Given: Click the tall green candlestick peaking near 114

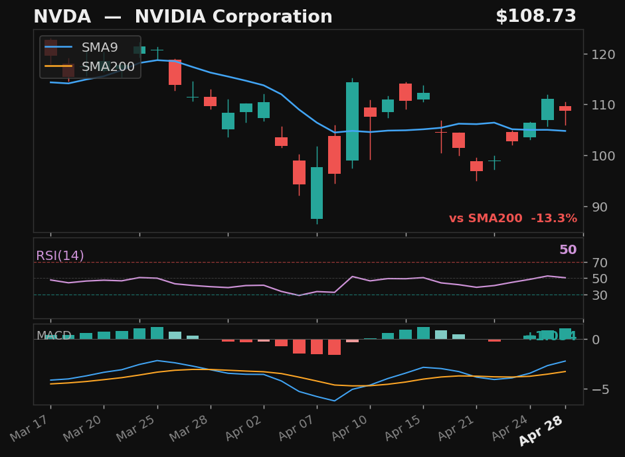Looking at the screenshot, I should (x=353, y=121).
